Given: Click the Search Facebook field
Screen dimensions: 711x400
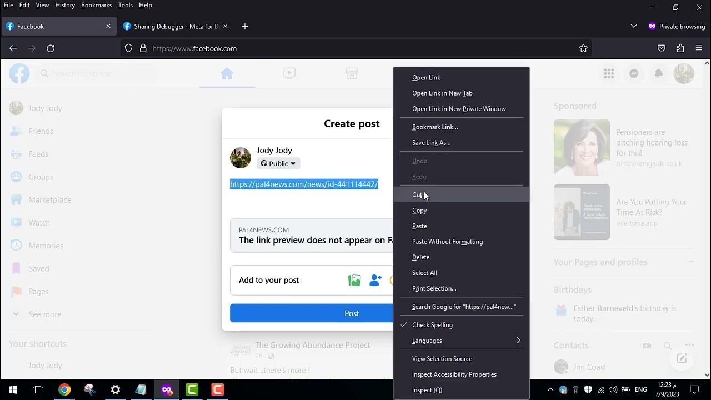Looking at the screenshot, I should 96,73.
